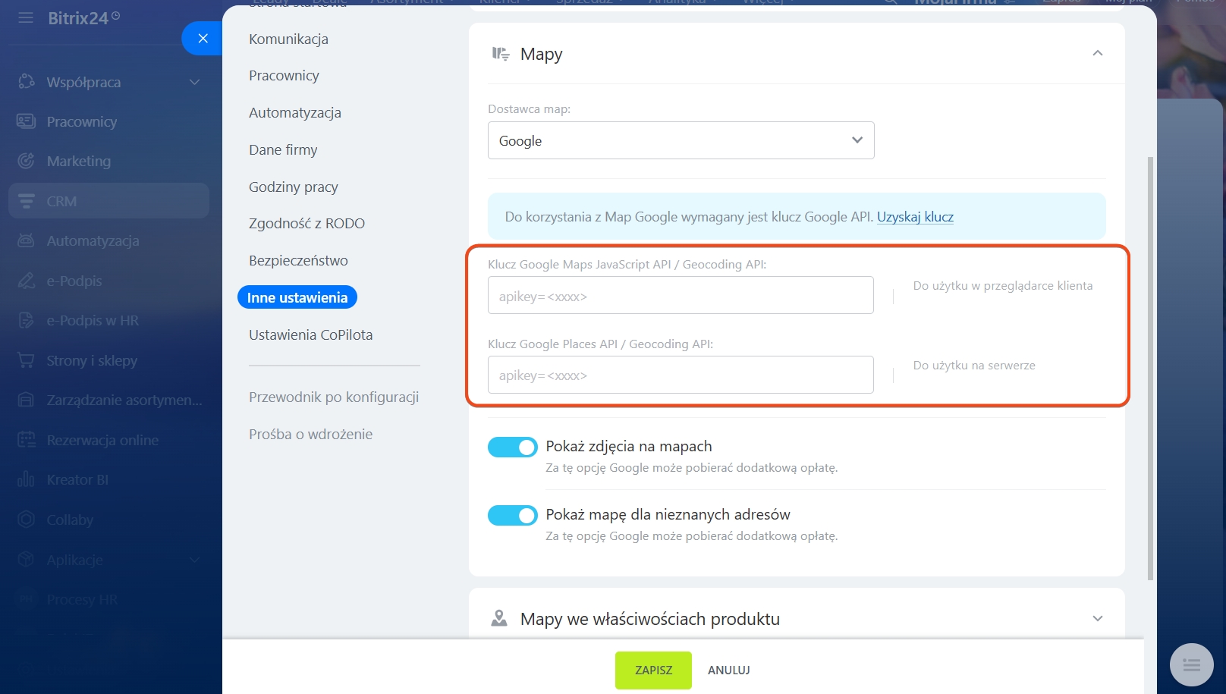Click the Anuluj cancel button

point(728,670)
